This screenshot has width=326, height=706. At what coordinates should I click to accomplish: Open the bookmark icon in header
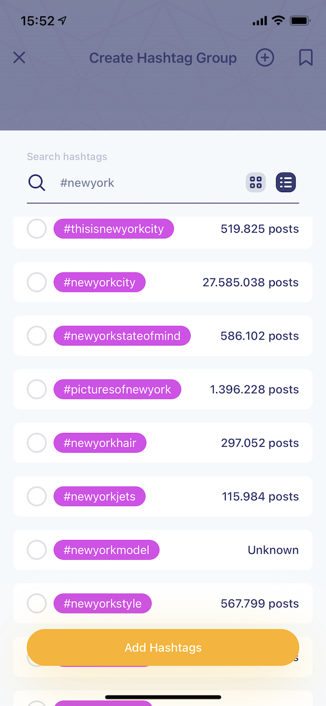(306, 58)
